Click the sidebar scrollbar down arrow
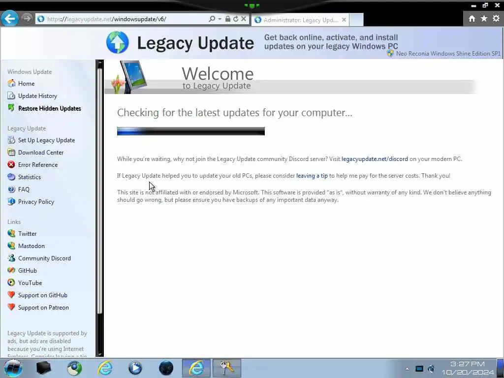 coord(99,353)
